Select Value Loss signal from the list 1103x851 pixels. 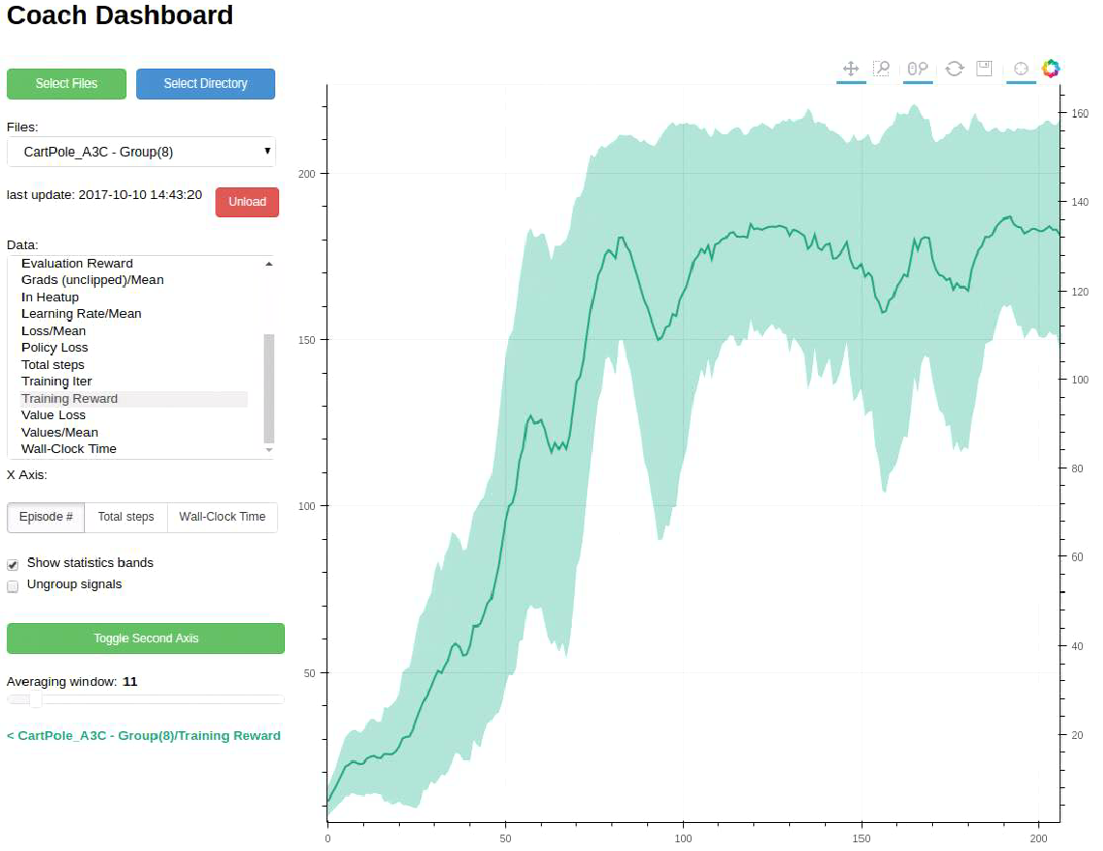[52, 414]
